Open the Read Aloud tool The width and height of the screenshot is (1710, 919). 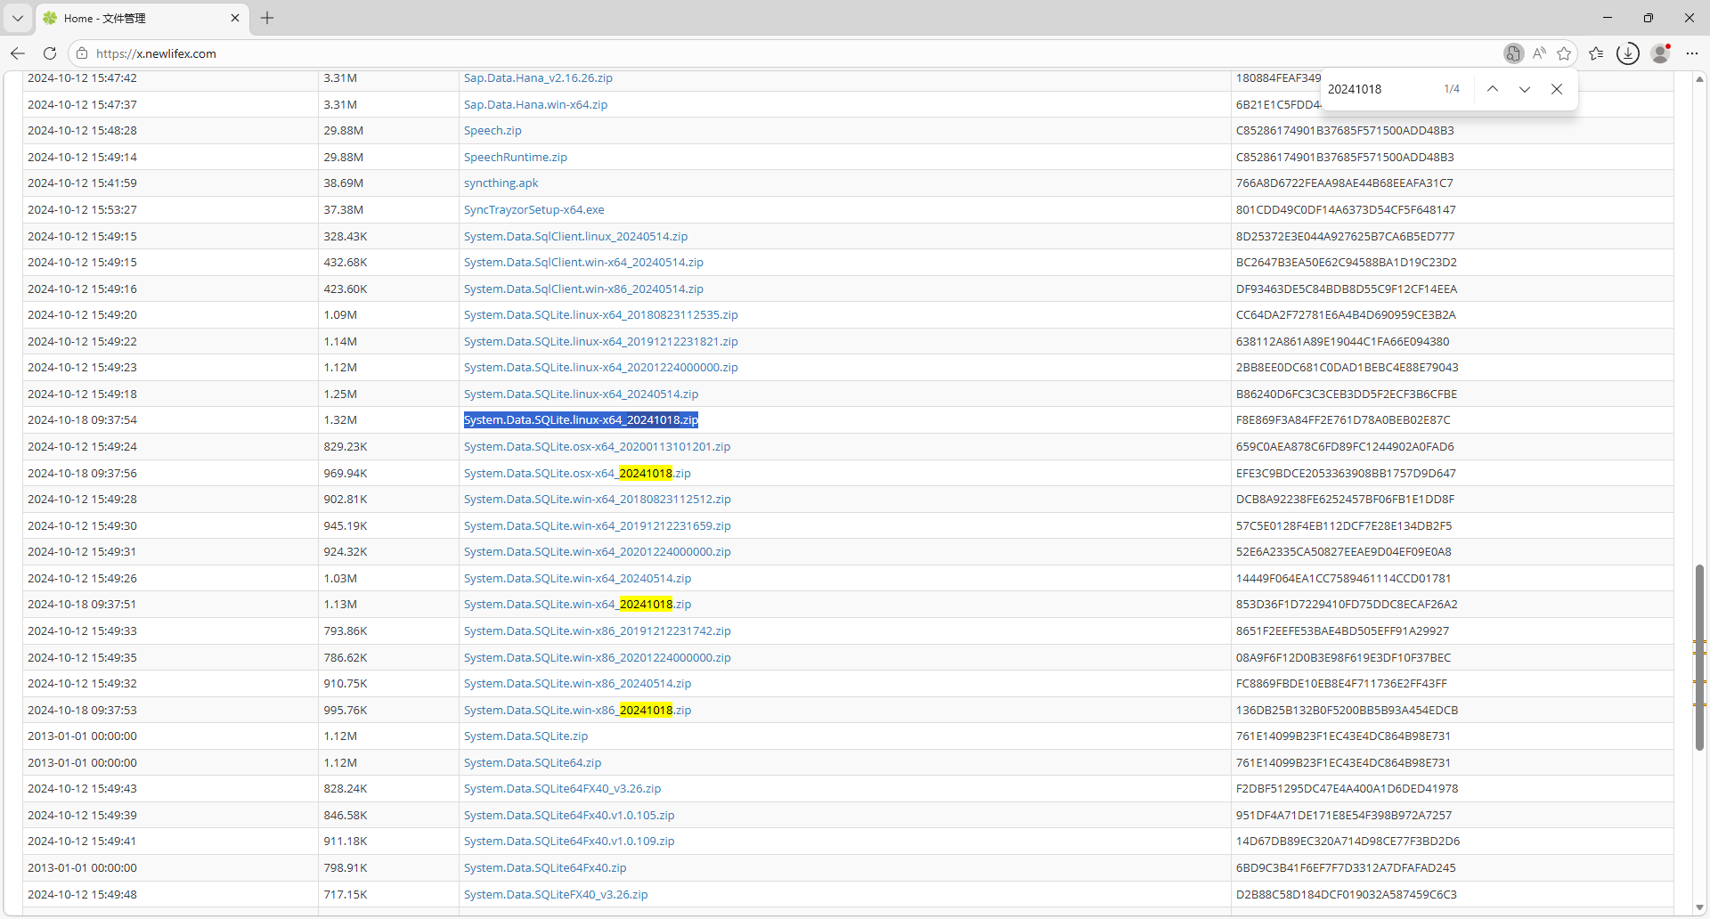click(x=1539, y=53)
